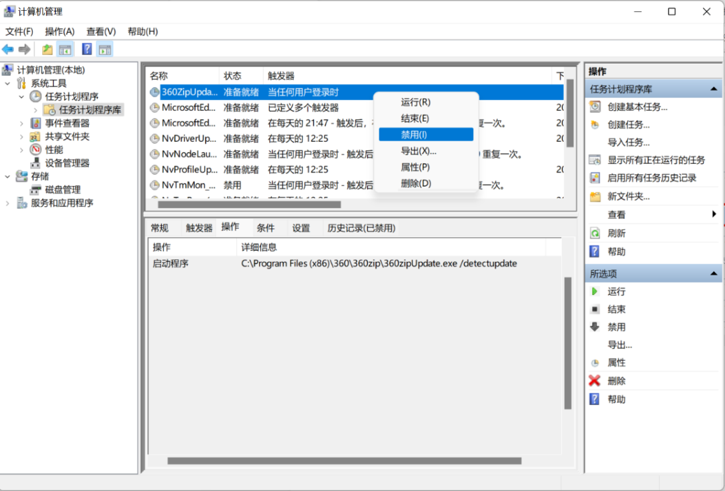Switch to the 触发器 tab

(x=199, y=228)
